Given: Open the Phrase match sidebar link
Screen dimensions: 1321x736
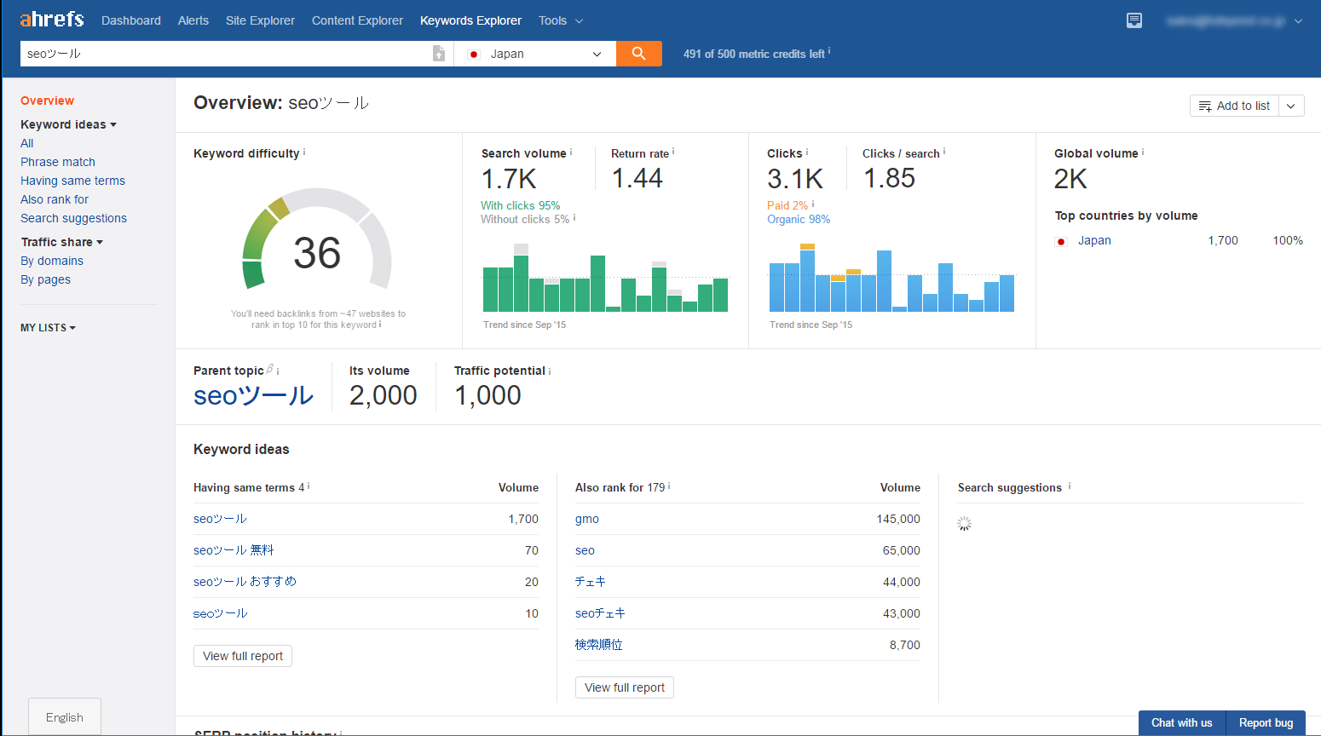Looking at the screenshot, I should click(58, 162).
